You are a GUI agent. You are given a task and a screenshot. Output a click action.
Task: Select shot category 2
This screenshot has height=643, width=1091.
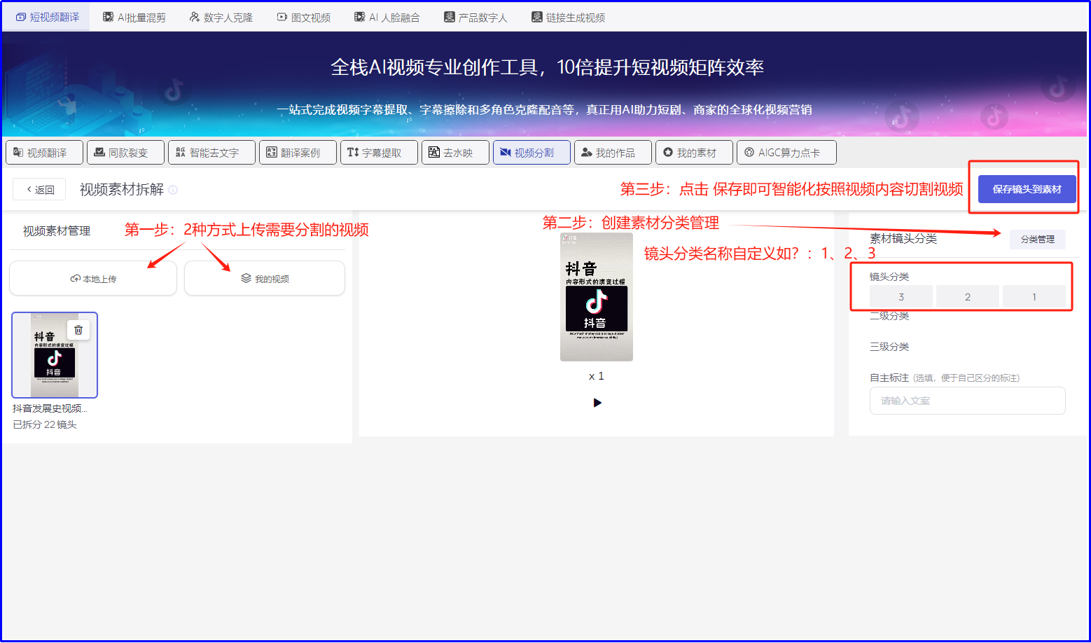(x=967, y=296)
